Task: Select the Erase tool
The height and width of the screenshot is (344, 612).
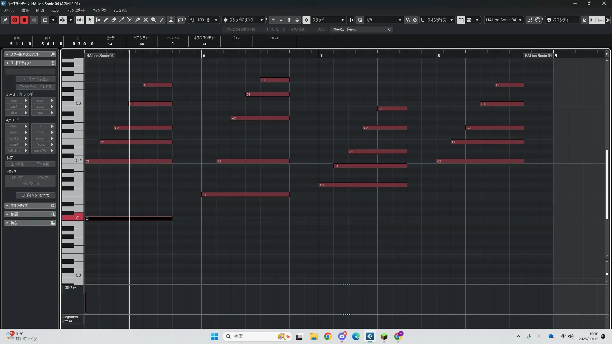Action: pos(114,20)
